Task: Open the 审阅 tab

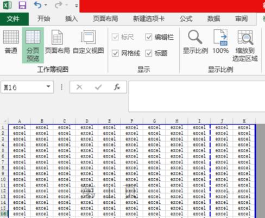Action: coord(241,19)
